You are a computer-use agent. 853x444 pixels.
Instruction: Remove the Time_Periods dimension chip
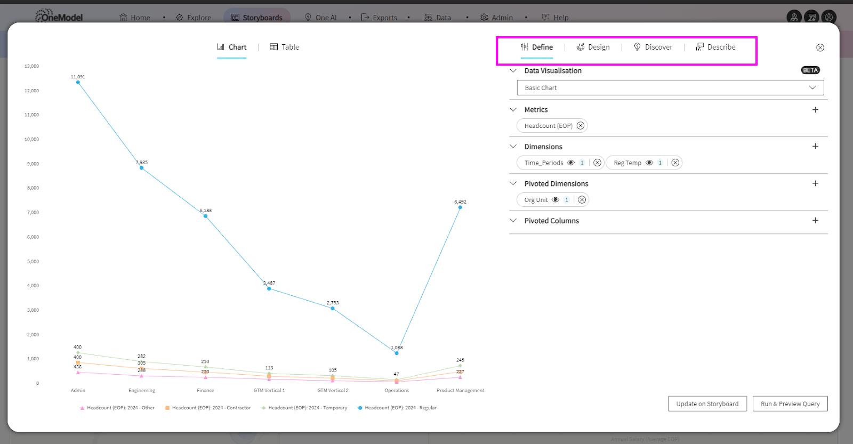[x=597, y=163]
